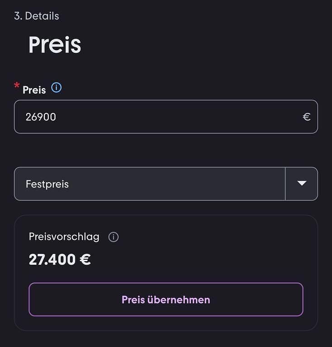Open the Festpreis price type combo box
This screenshot has height=347, width=332.
pyautogui.click(x=149, y=184)
